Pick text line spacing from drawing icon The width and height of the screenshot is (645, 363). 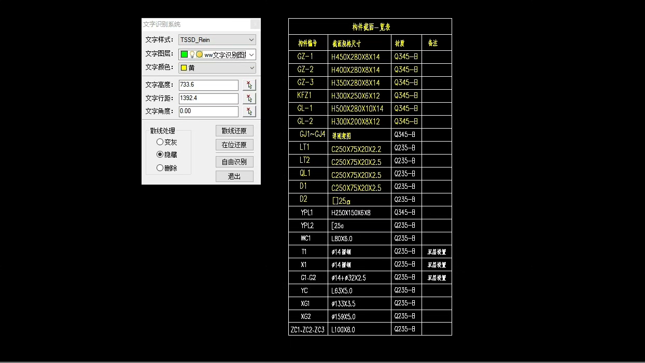coord(249,98)
